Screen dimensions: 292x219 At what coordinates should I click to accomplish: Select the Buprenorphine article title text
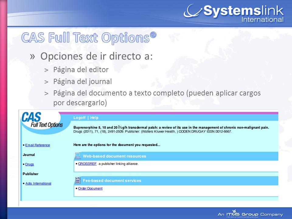pyautogui.click(x=171, y=127)
